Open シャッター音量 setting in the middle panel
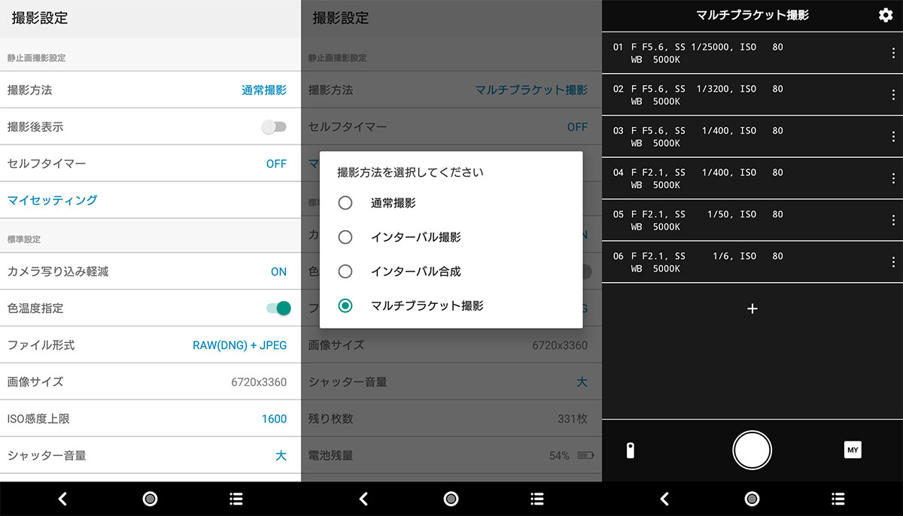 pos(451,382)
